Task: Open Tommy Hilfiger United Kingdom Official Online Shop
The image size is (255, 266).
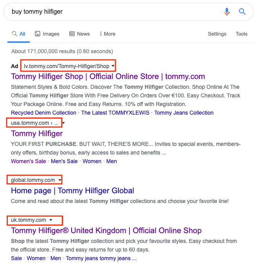Action: pyautogui.click(x=106, y=230)
